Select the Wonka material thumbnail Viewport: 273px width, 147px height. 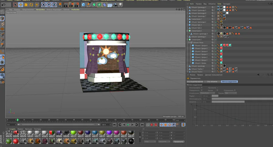[x=59, y=134]
